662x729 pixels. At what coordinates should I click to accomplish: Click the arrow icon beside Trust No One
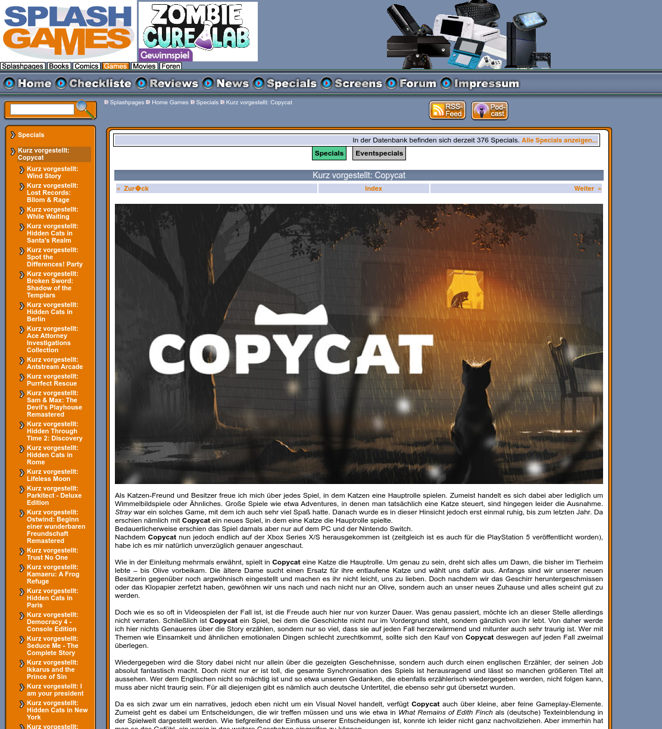point(22,551)
